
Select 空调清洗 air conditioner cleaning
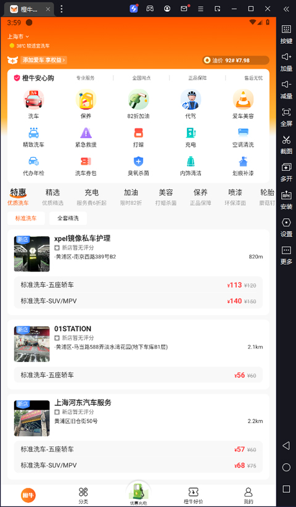pos(243,138)
